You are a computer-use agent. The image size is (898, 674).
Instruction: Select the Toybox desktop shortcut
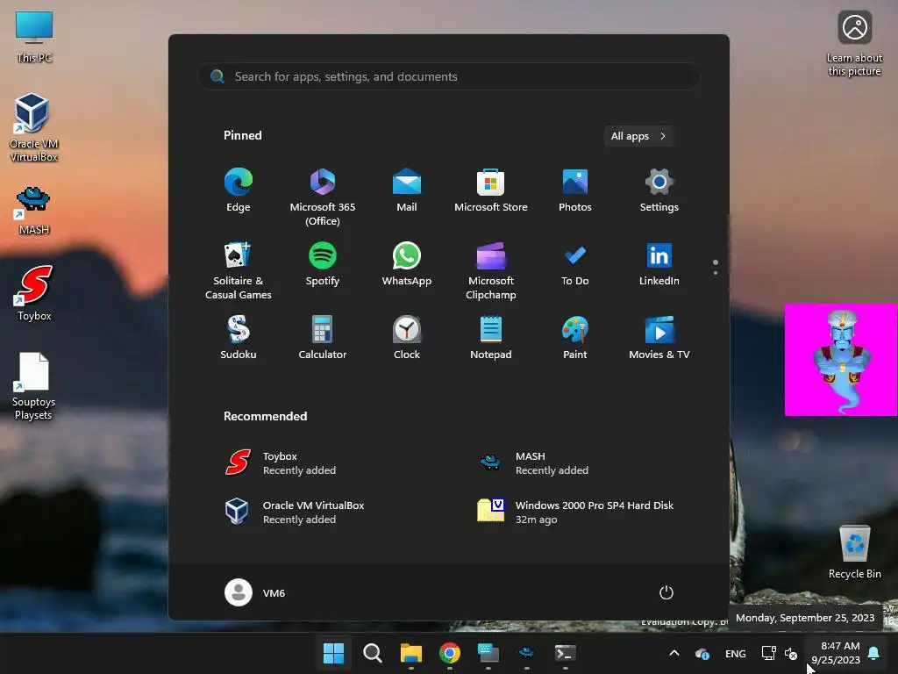pos(34,293)
